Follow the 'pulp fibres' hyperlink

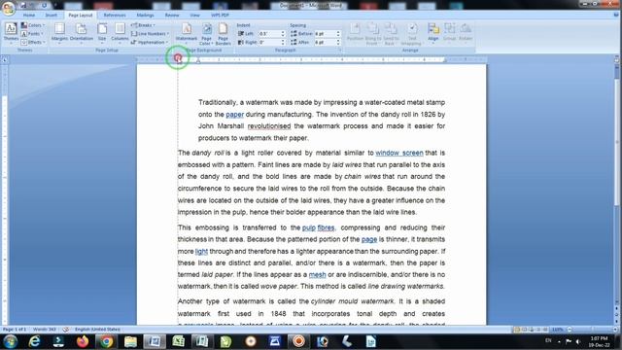(318, 227)
